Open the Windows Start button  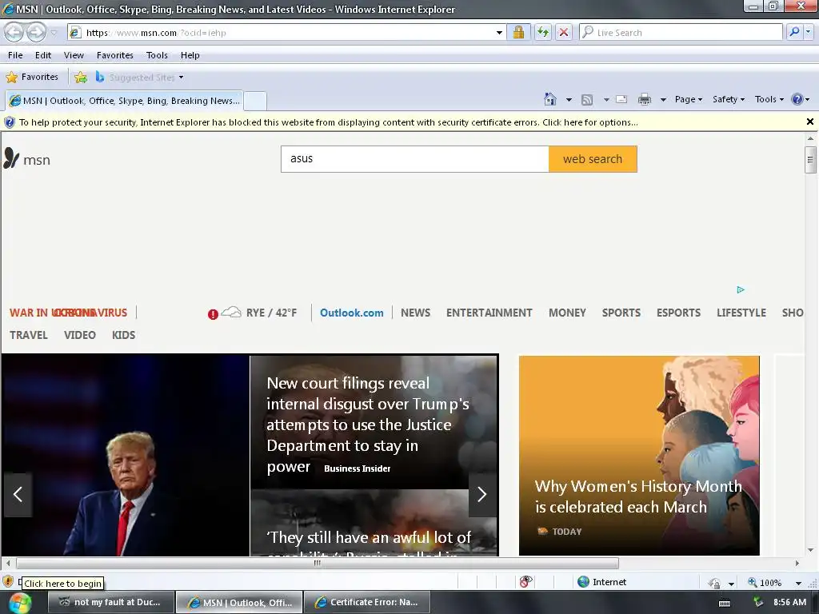[x=19, y=603]
